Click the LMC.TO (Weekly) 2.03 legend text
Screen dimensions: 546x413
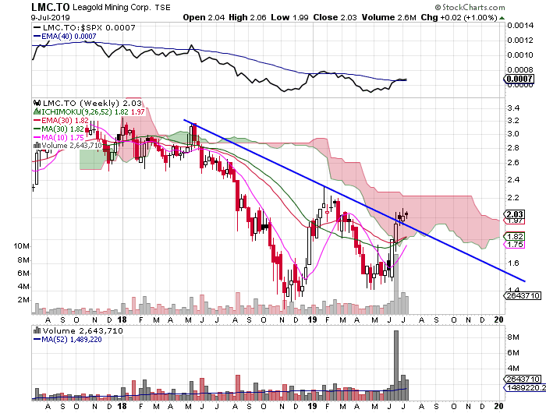point(92,103)
